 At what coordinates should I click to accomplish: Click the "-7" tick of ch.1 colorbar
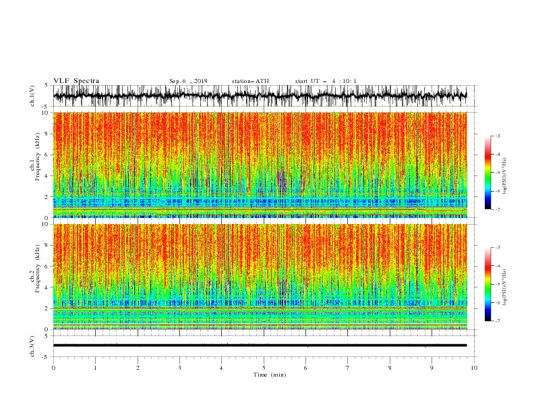(x=498, y=210)
